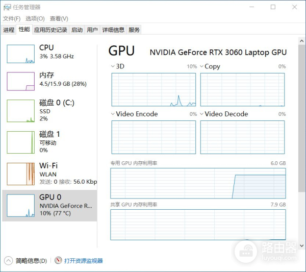Switch to the 详细信息 tab

click(x=113, y=30)
